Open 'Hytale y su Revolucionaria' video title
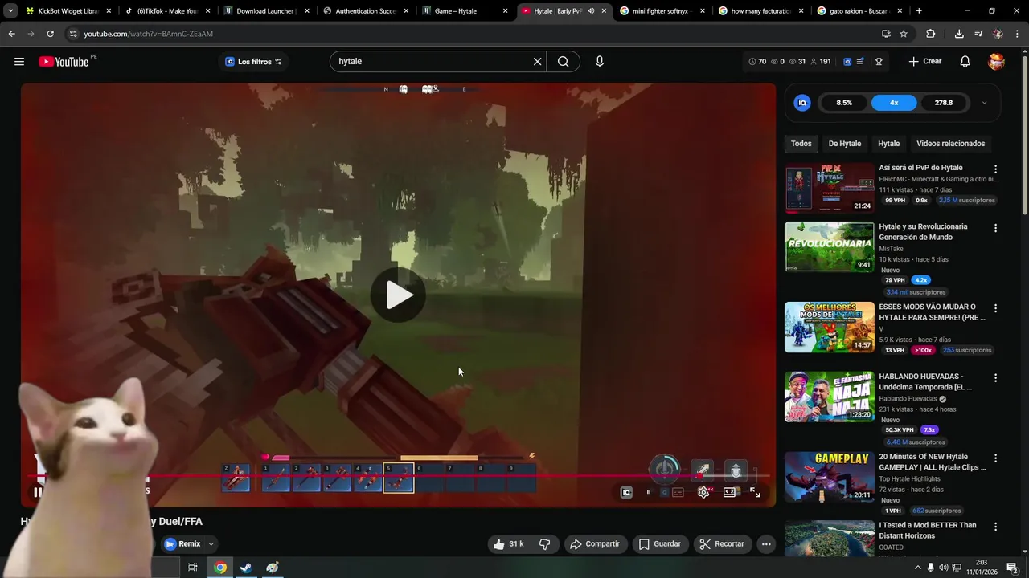The image size is (1029, 578). click(923, 232)
